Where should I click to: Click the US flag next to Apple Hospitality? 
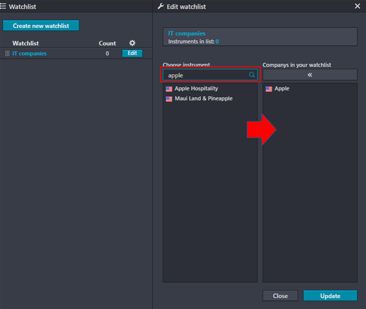pos(169,89)
